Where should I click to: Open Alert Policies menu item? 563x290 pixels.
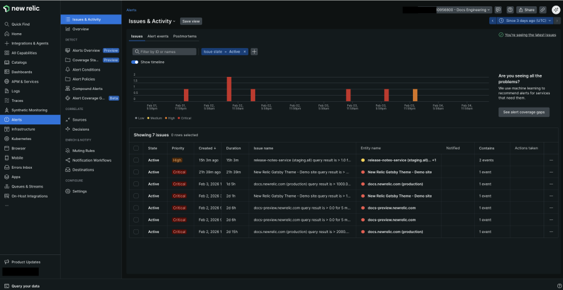point(84,79)
